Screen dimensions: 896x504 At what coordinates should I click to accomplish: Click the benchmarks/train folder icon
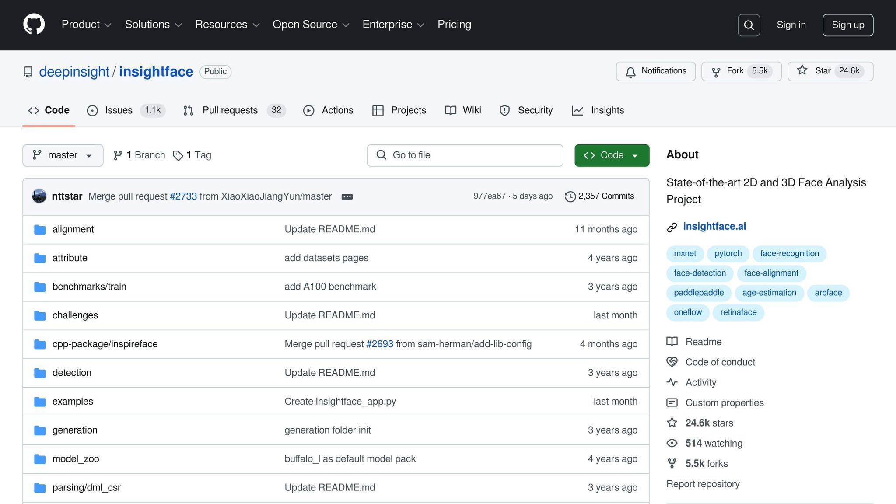click(x=40, y=287)
